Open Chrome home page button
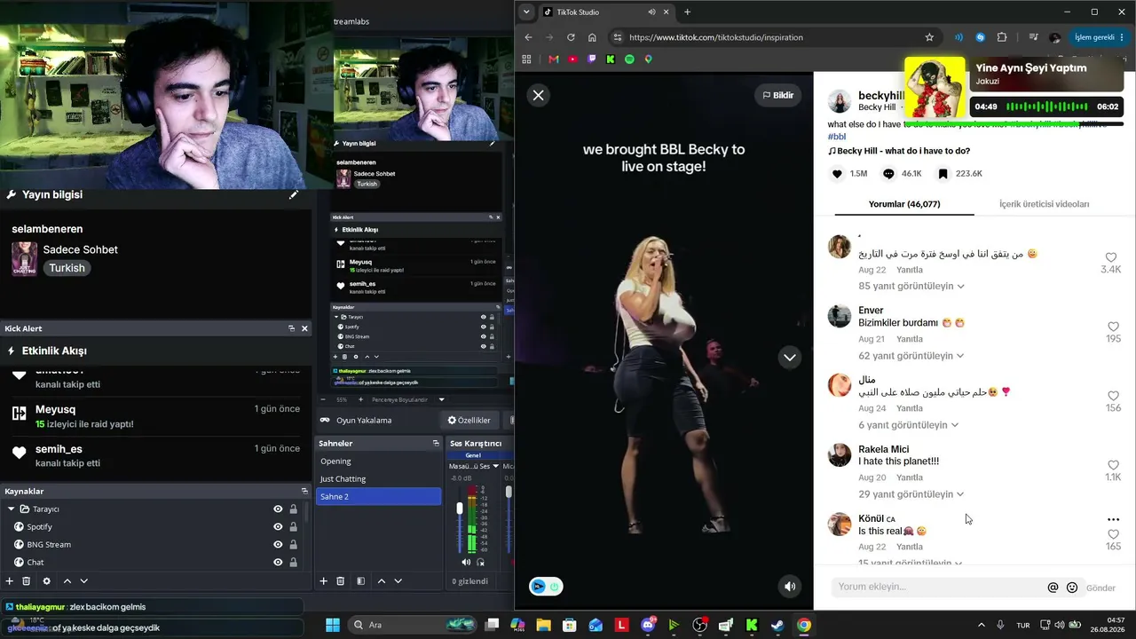This screenshot has width=1136, height=639. tap(592, 37)
